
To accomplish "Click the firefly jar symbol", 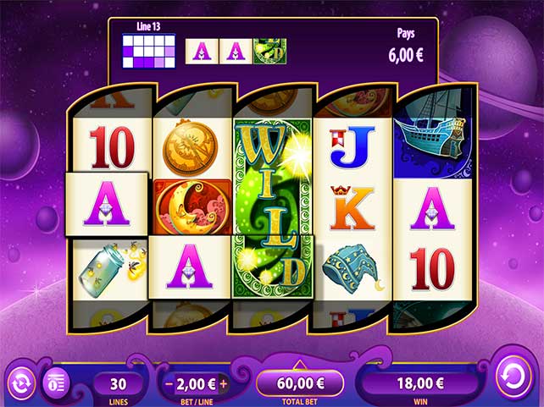I will [x=111, y=268].
